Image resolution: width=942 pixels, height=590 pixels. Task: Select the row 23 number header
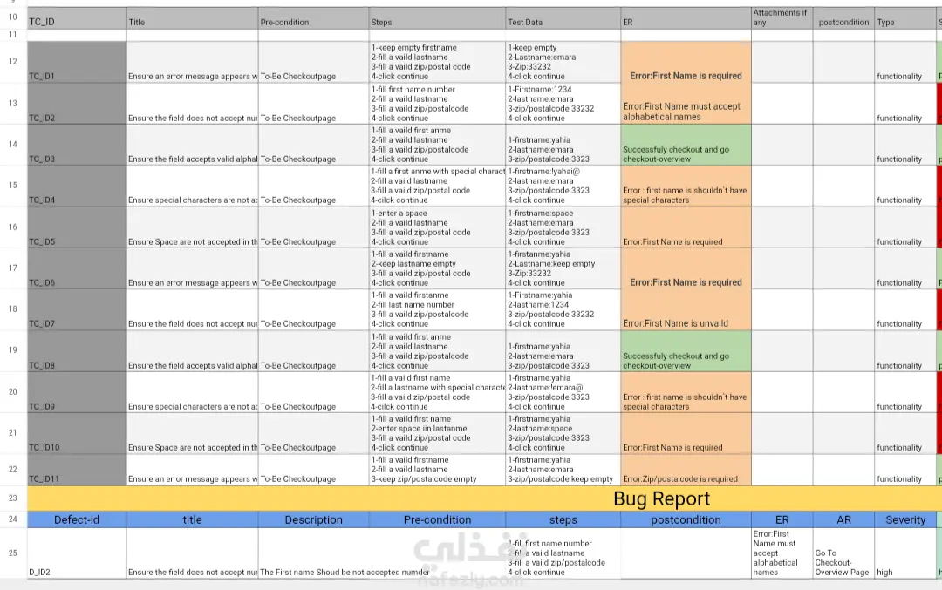tap(13, 498)
